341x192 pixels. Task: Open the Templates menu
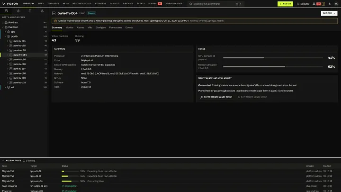click(x=53, y=4)
